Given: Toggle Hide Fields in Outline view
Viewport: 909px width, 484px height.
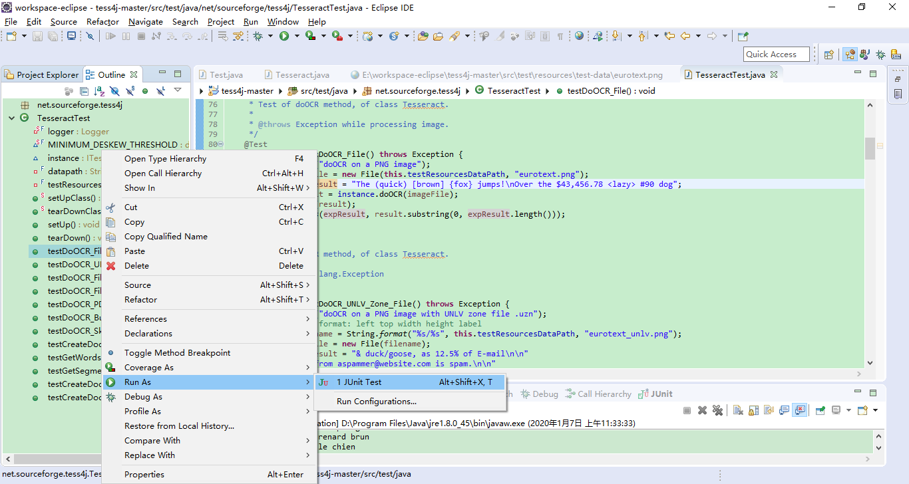Looking at the screenshot, I should click(114, 90).
